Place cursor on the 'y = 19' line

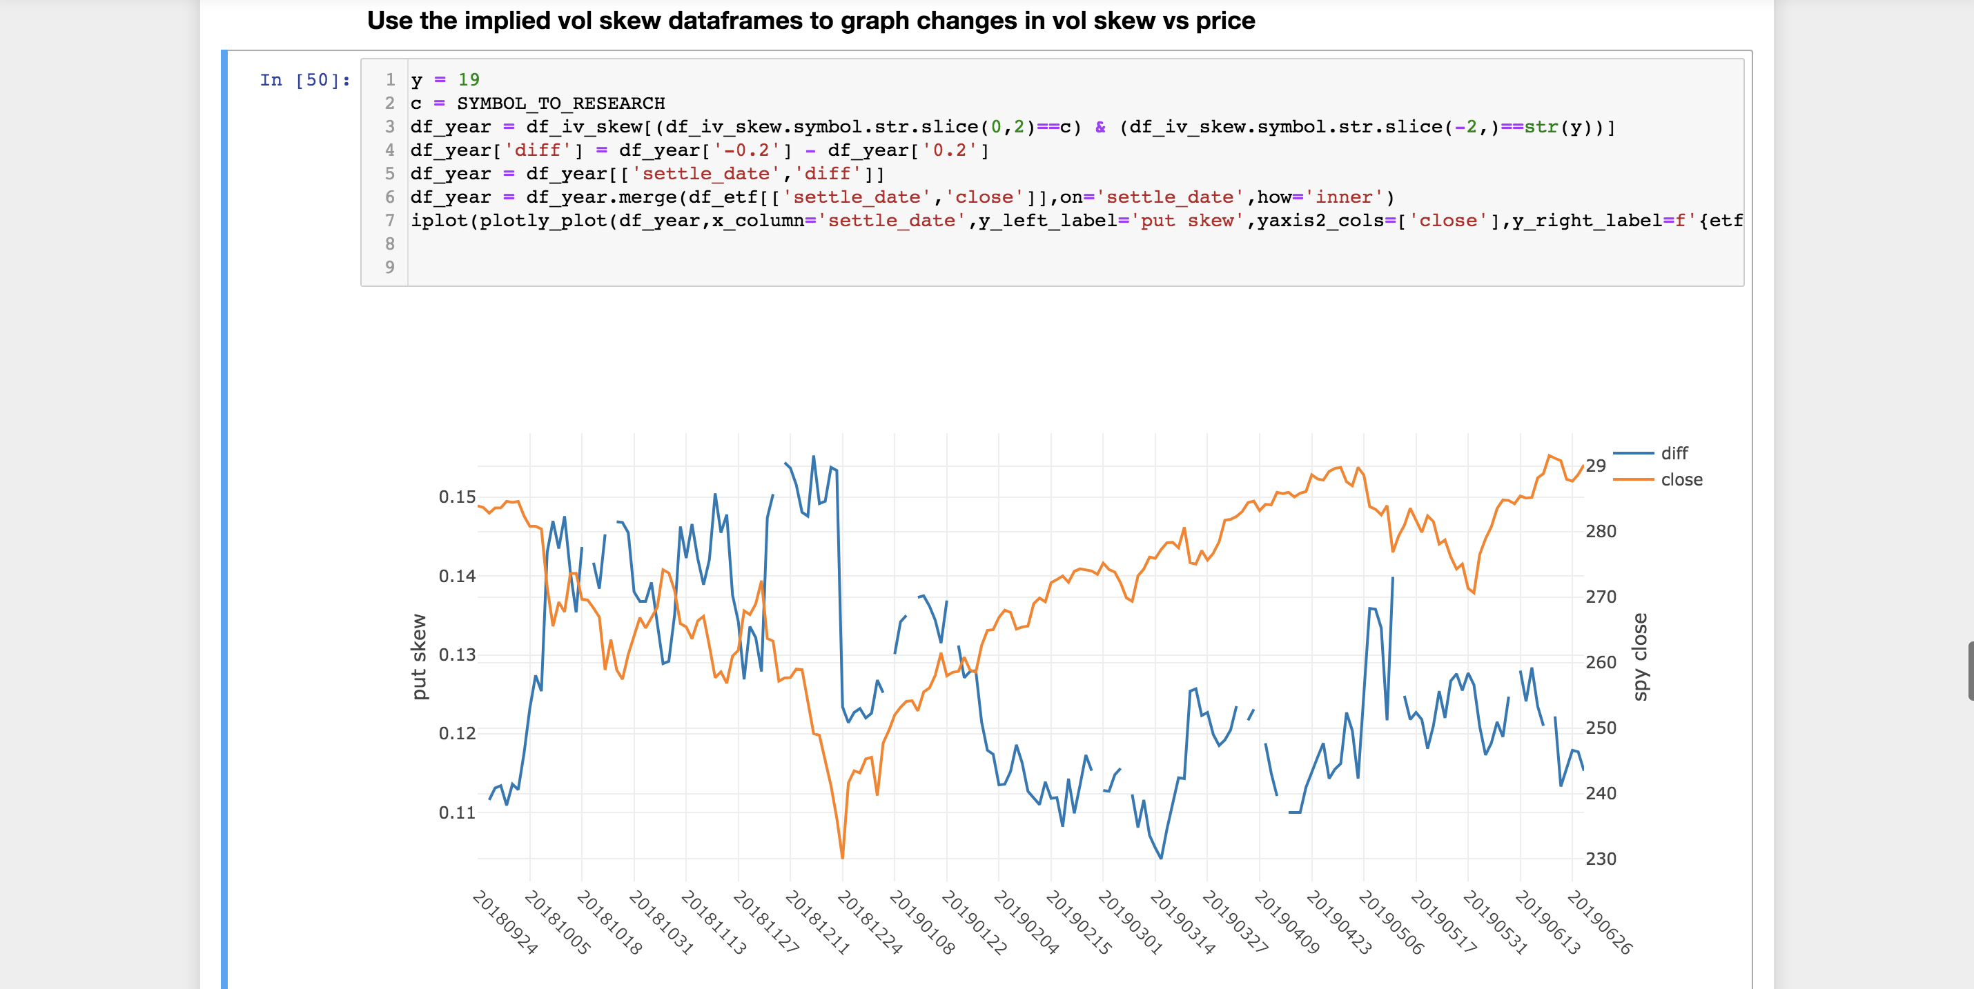click(x=445, y=79)
